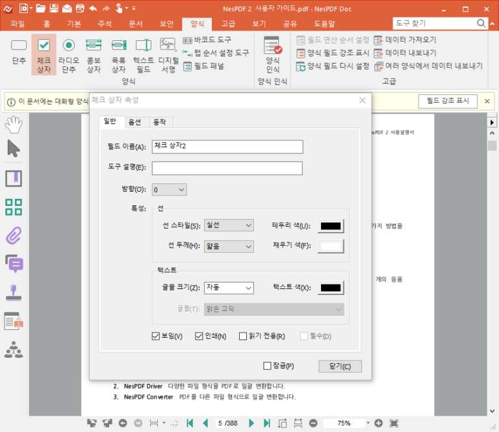Check the 잠금(P) checkbox
This screenshot has width=499, height=432.
tap(279, 366)
